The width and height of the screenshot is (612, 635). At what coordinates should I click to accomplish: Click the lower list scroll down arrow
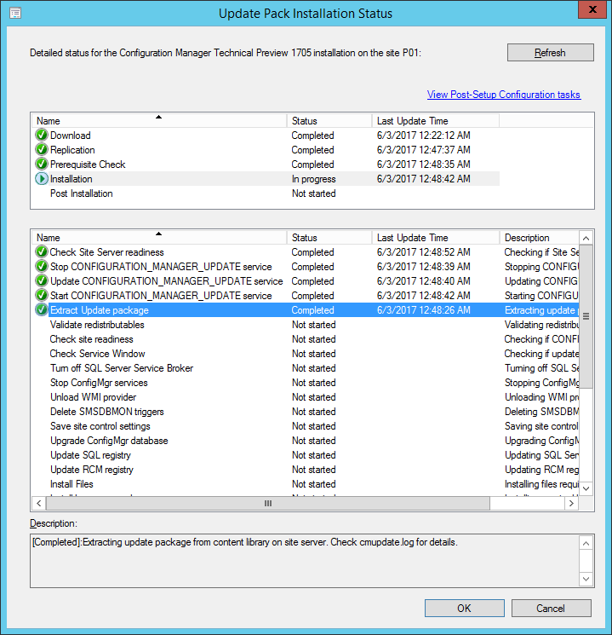tap(586, 488)
